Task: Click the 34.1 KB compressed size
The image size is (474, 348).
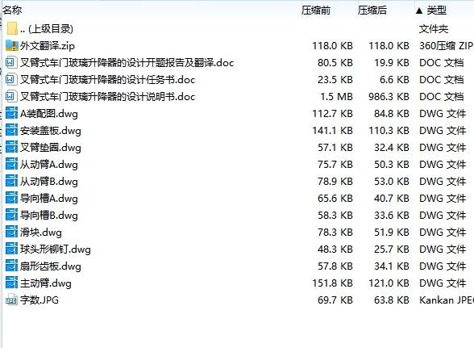Action: click(x=392, y=266)
